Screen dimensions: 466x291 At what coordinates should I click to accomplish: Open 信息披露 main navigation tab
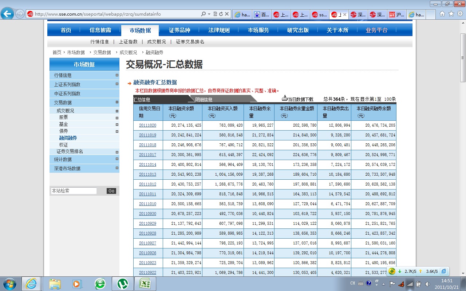coord(100,30)
